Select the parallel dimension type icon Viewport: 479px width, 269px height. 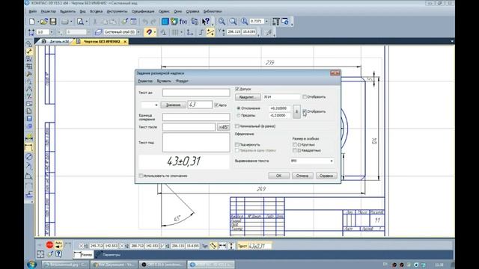tap(213, 246)
